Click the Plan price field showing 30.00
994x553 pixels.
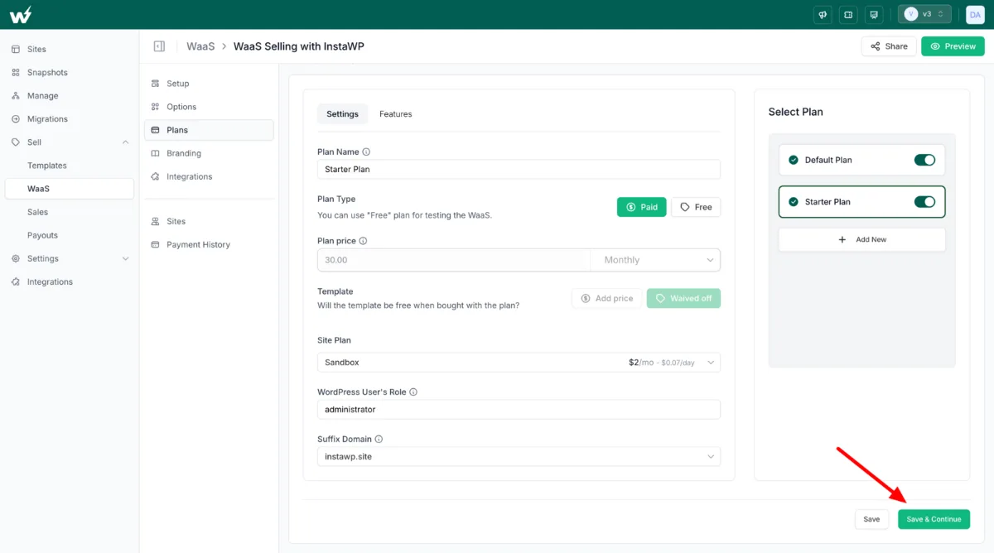click(454, 260)
